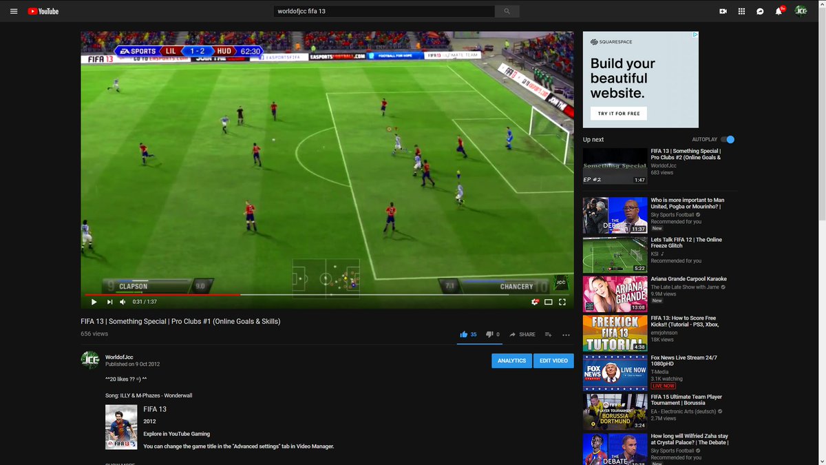
Task: Open the FIFA 13 game cover thumbnail
Action: (121, 427)
